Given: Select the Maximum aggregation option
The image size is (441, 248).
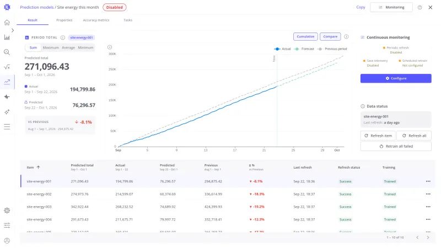Looking at the screenshot, I should point(51,47).
